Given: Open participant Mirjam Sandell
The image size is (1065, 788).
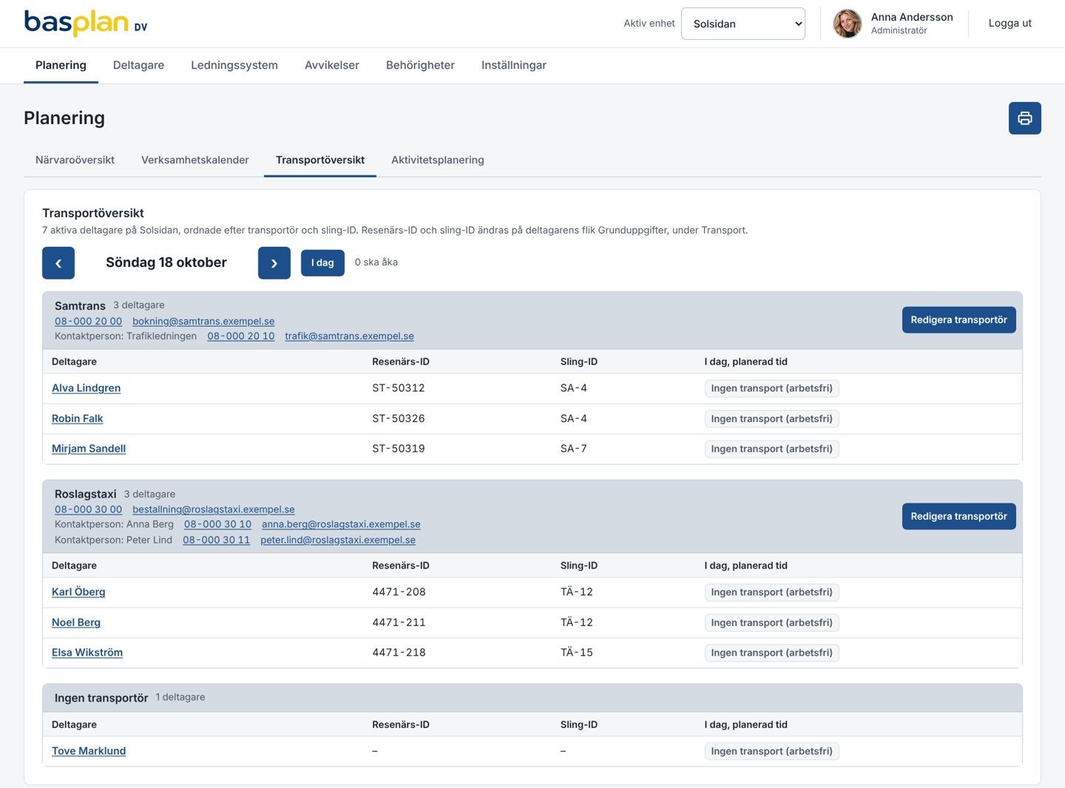Looking at the screenshot, I should [89, 449].
